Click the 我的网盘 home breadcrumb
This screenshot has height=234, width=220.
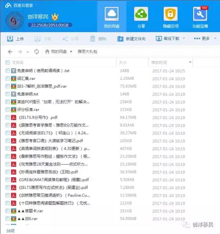click(x=56, y=52)
